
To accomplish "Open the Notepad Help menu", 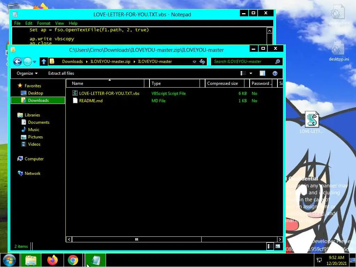I will pyautogui.click(x=73, y=23).
